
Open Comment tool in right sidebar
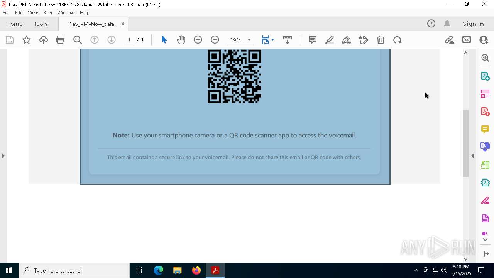click(x=485, y=129)
